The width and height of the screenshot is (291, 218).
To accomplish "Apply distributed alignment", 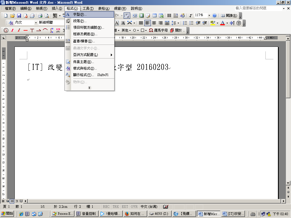I will point(167,23).
